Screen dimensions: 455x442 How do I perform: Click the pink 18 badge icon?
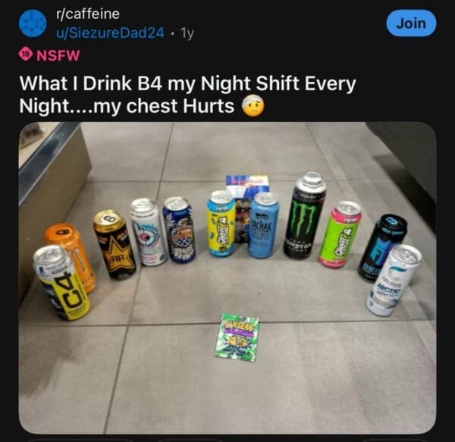point(26,55)
